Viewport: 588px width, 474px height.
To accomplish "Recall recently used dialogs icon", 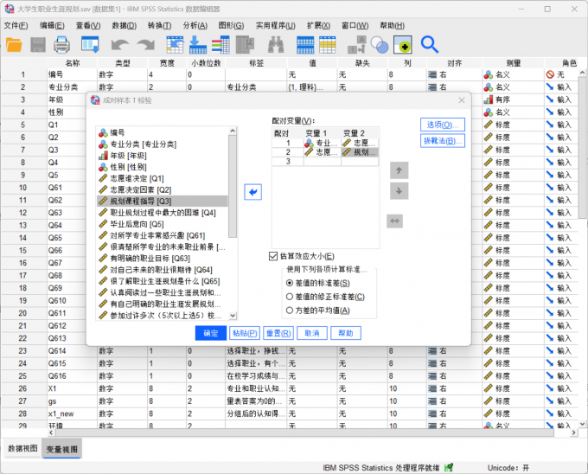I will tap(90, 45).
